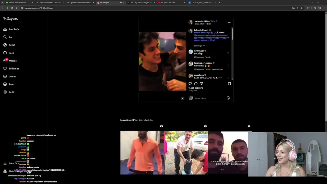Close the Instagram browser tab

pos(124,3)
